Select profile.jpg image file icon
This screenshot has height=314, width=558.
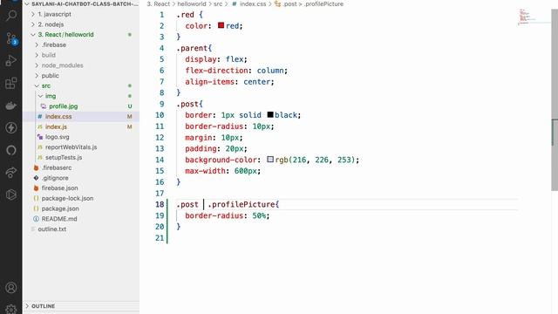click(x=44, y=106)
